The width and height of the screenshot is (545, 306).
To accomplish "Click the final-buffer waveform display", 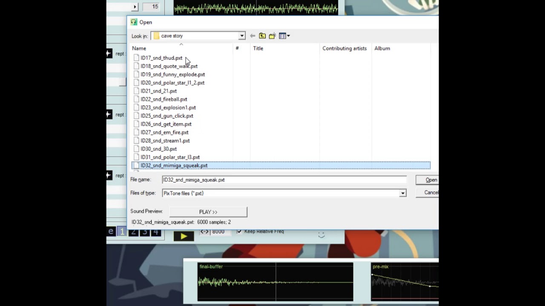I will point(275,282).
